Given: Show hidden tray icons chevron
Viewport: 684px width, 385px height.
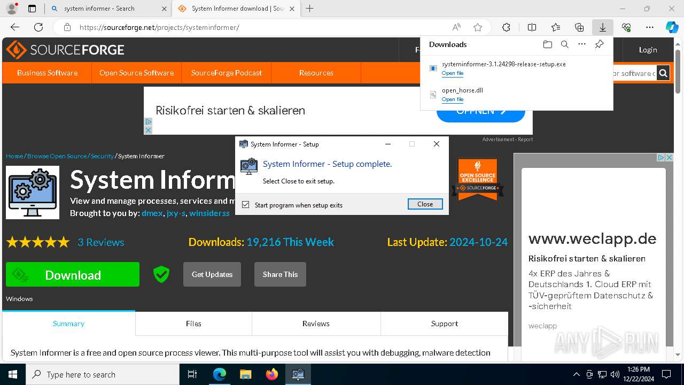Looking at the screenshot, I should [x=576, y=374].
